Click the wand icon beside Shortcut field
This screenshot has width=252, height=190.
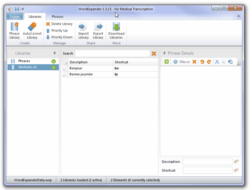236,170
